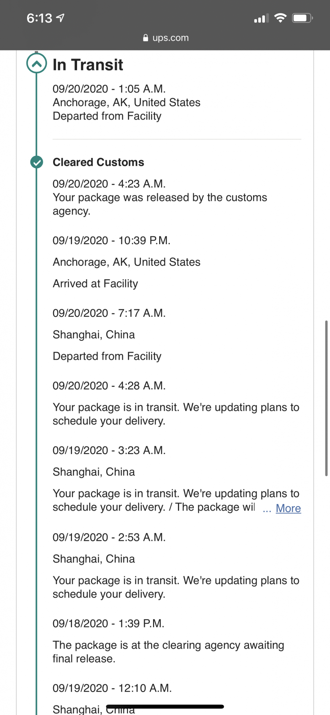Tap the home indicator bar at bottom
The image size is (330, 715).
coord(165,706)
